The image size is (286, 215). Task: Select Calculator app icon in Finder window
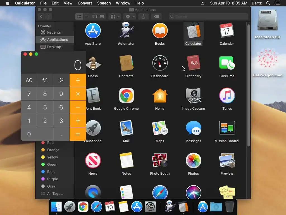pyautogui.click(x=193, y=31)
